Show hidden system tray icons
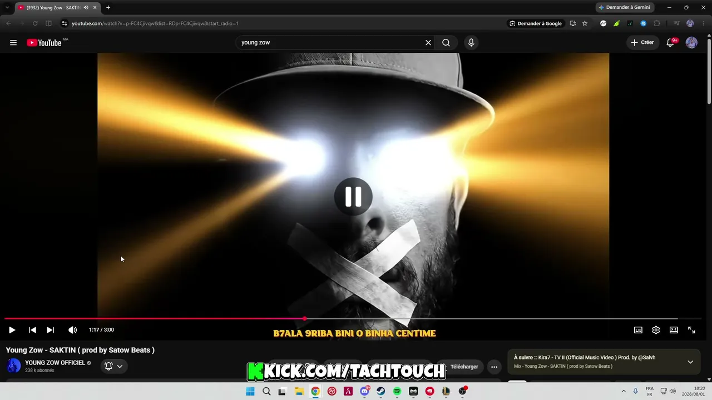712x400 pixels. [623, 391]
